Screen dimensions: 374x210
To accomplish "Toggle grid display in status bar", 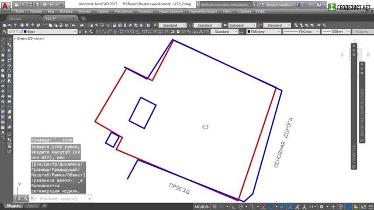I will tap(214, 206).
